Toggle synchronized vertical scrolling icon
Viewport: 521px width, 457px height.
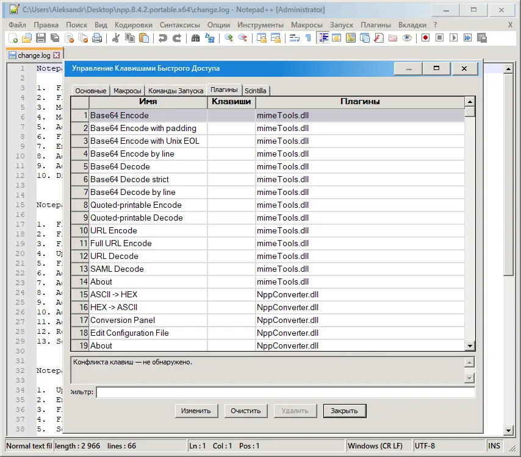coord(262,38)
